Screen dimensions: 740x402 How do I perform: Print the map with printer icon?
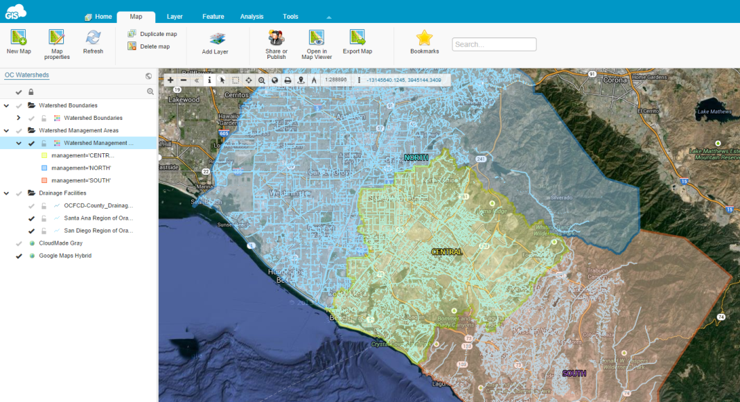(x=288, y=80)
